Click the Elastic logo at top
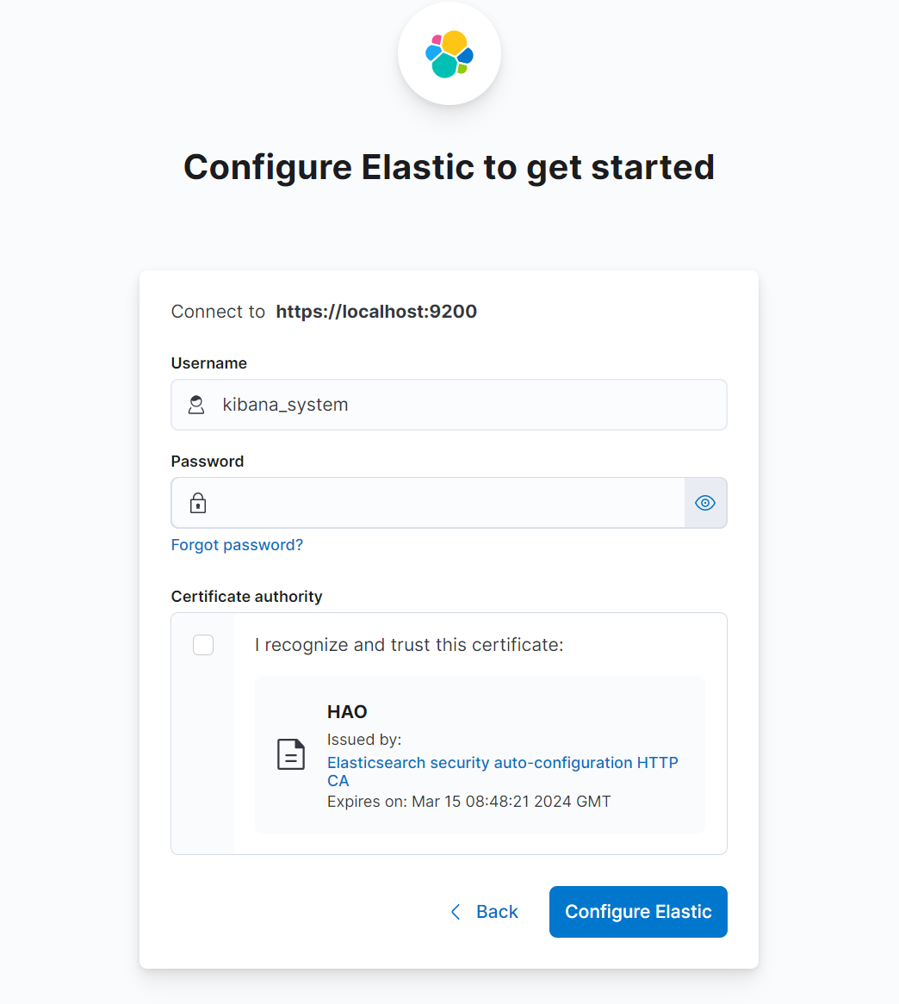Screen dimensions: 899x1004 point(449,54)
